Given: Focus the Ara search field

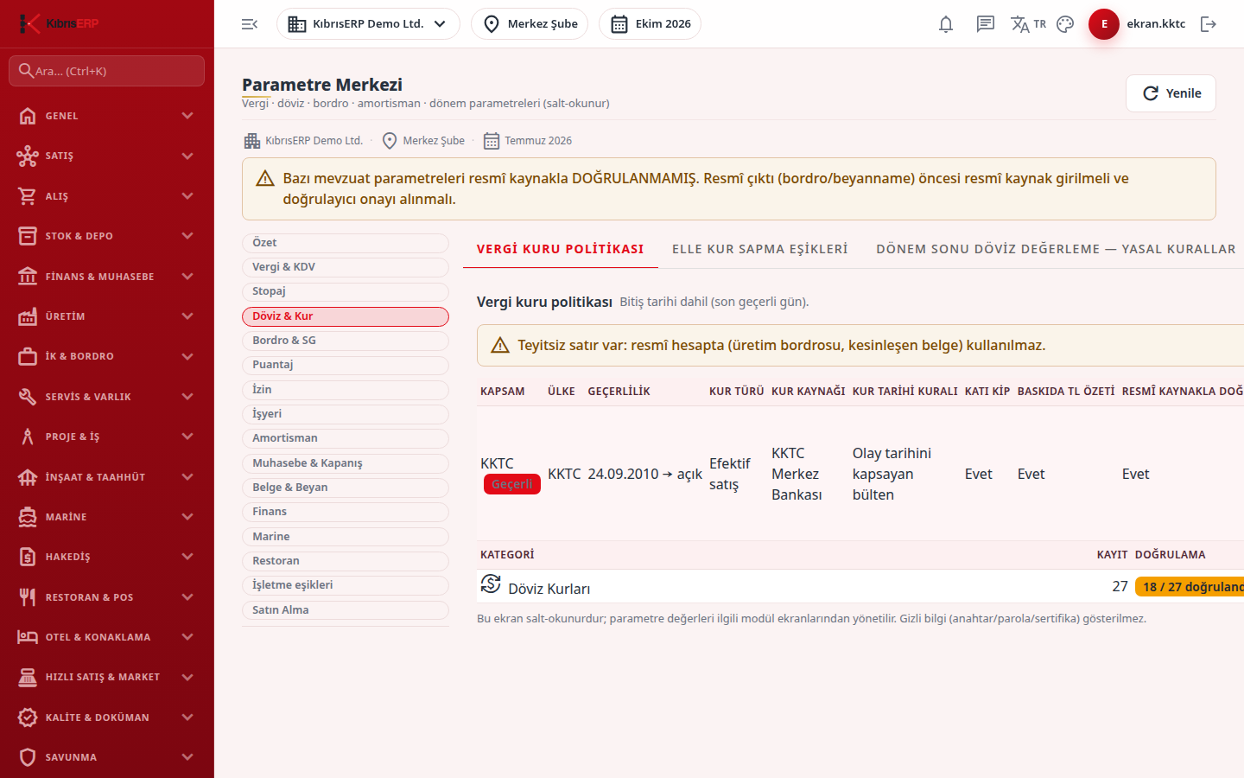Looking at the screenshot, I should [106, 71].
